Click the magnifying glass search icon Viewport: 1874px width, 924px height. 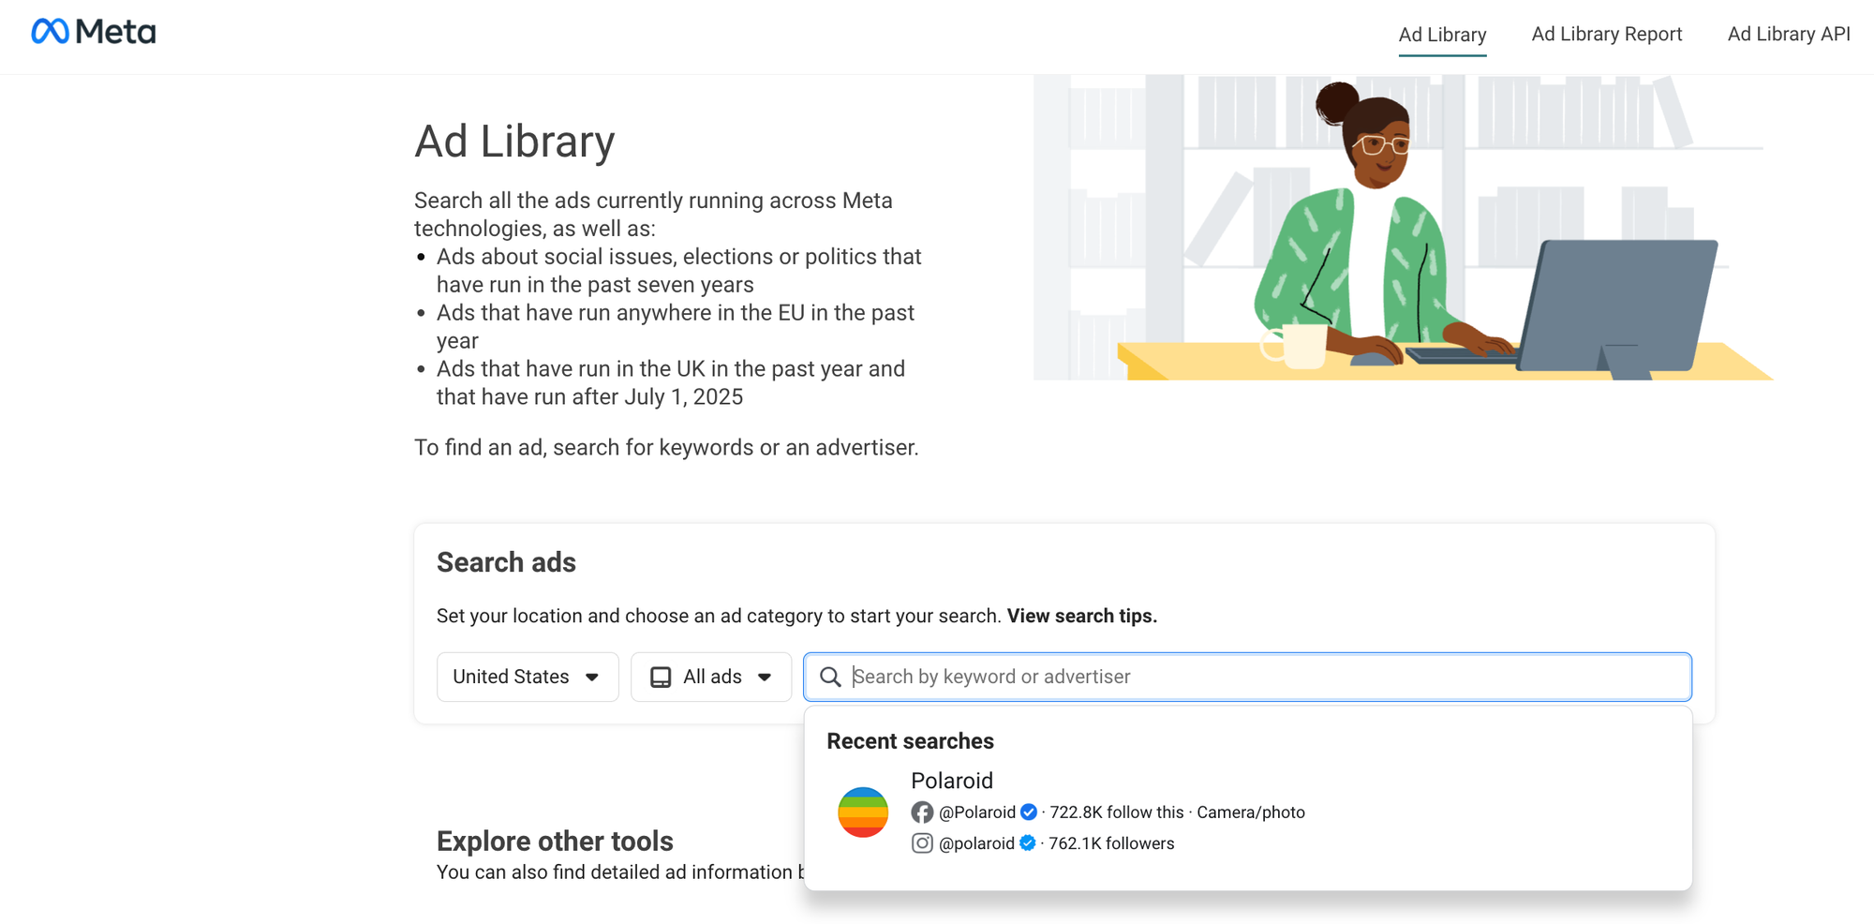click(x=830, y=676)
